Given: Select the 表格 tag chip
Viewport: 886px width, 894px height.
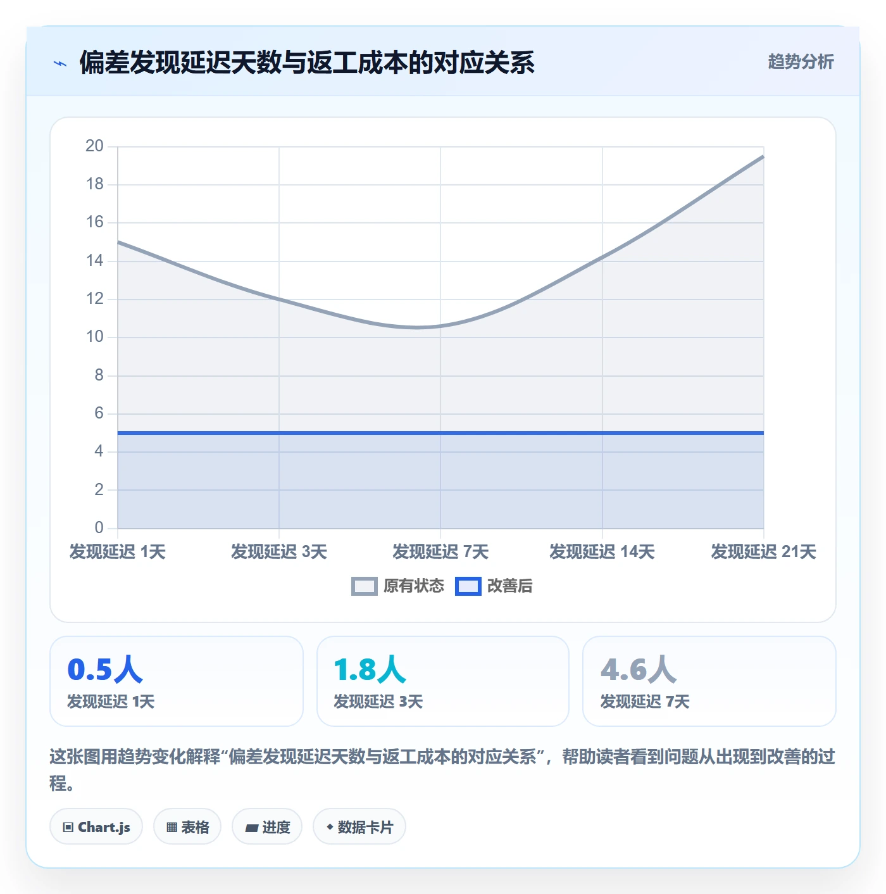Looking at the screenshot, I should pos(187,826).
